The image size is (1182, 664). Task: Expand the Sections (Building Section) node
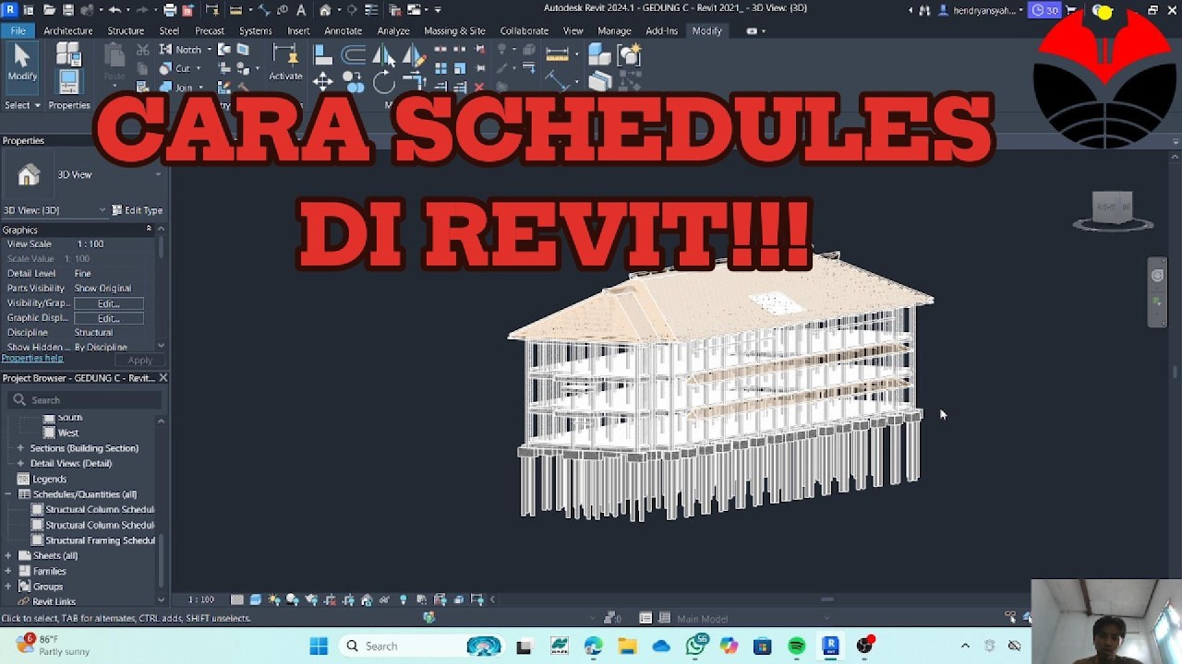[20, 448]
